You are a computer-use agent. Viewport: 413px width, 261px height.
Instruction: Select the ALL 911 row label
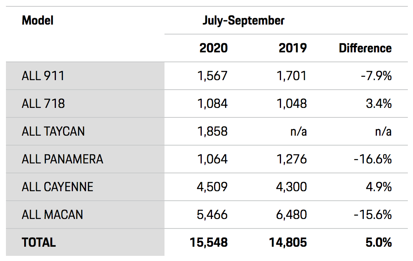[43, 76]
